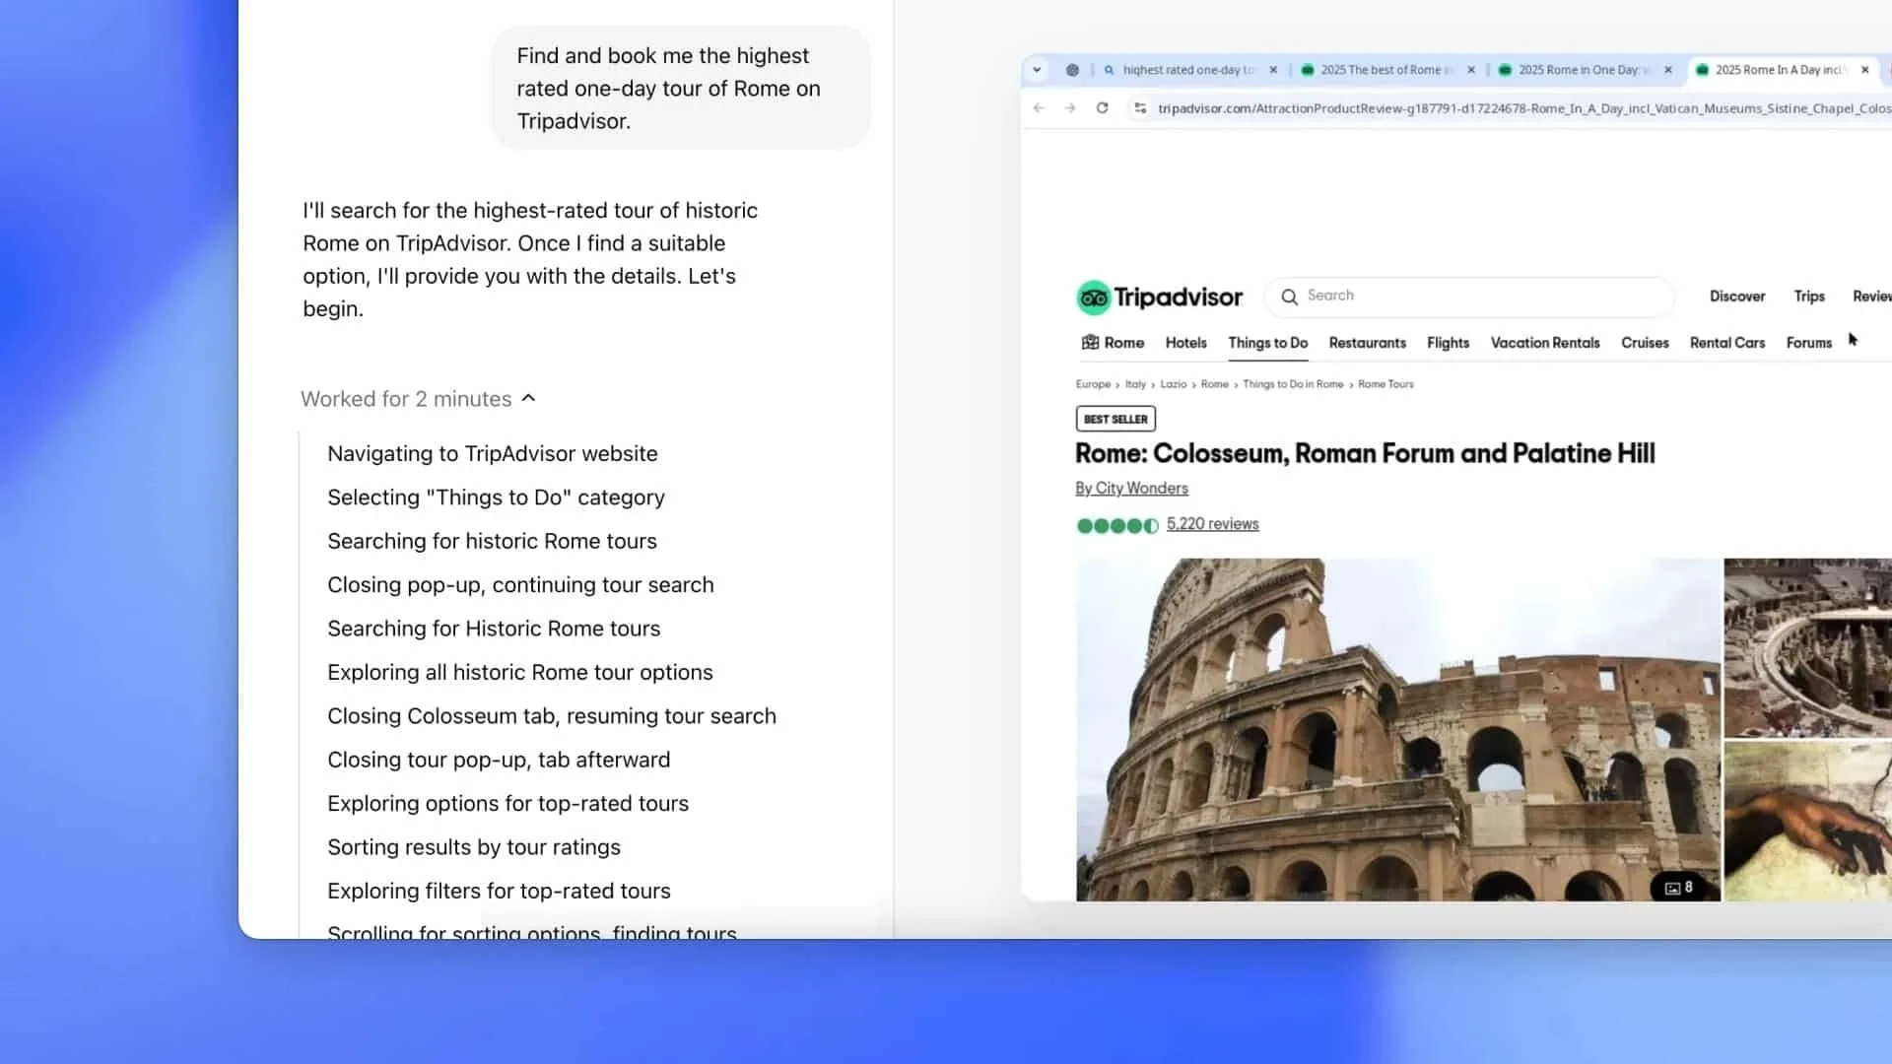This screenshot has height=1064, width=1892.
Task: Click the TripAdvisor logo icon
Action: 1094,295
